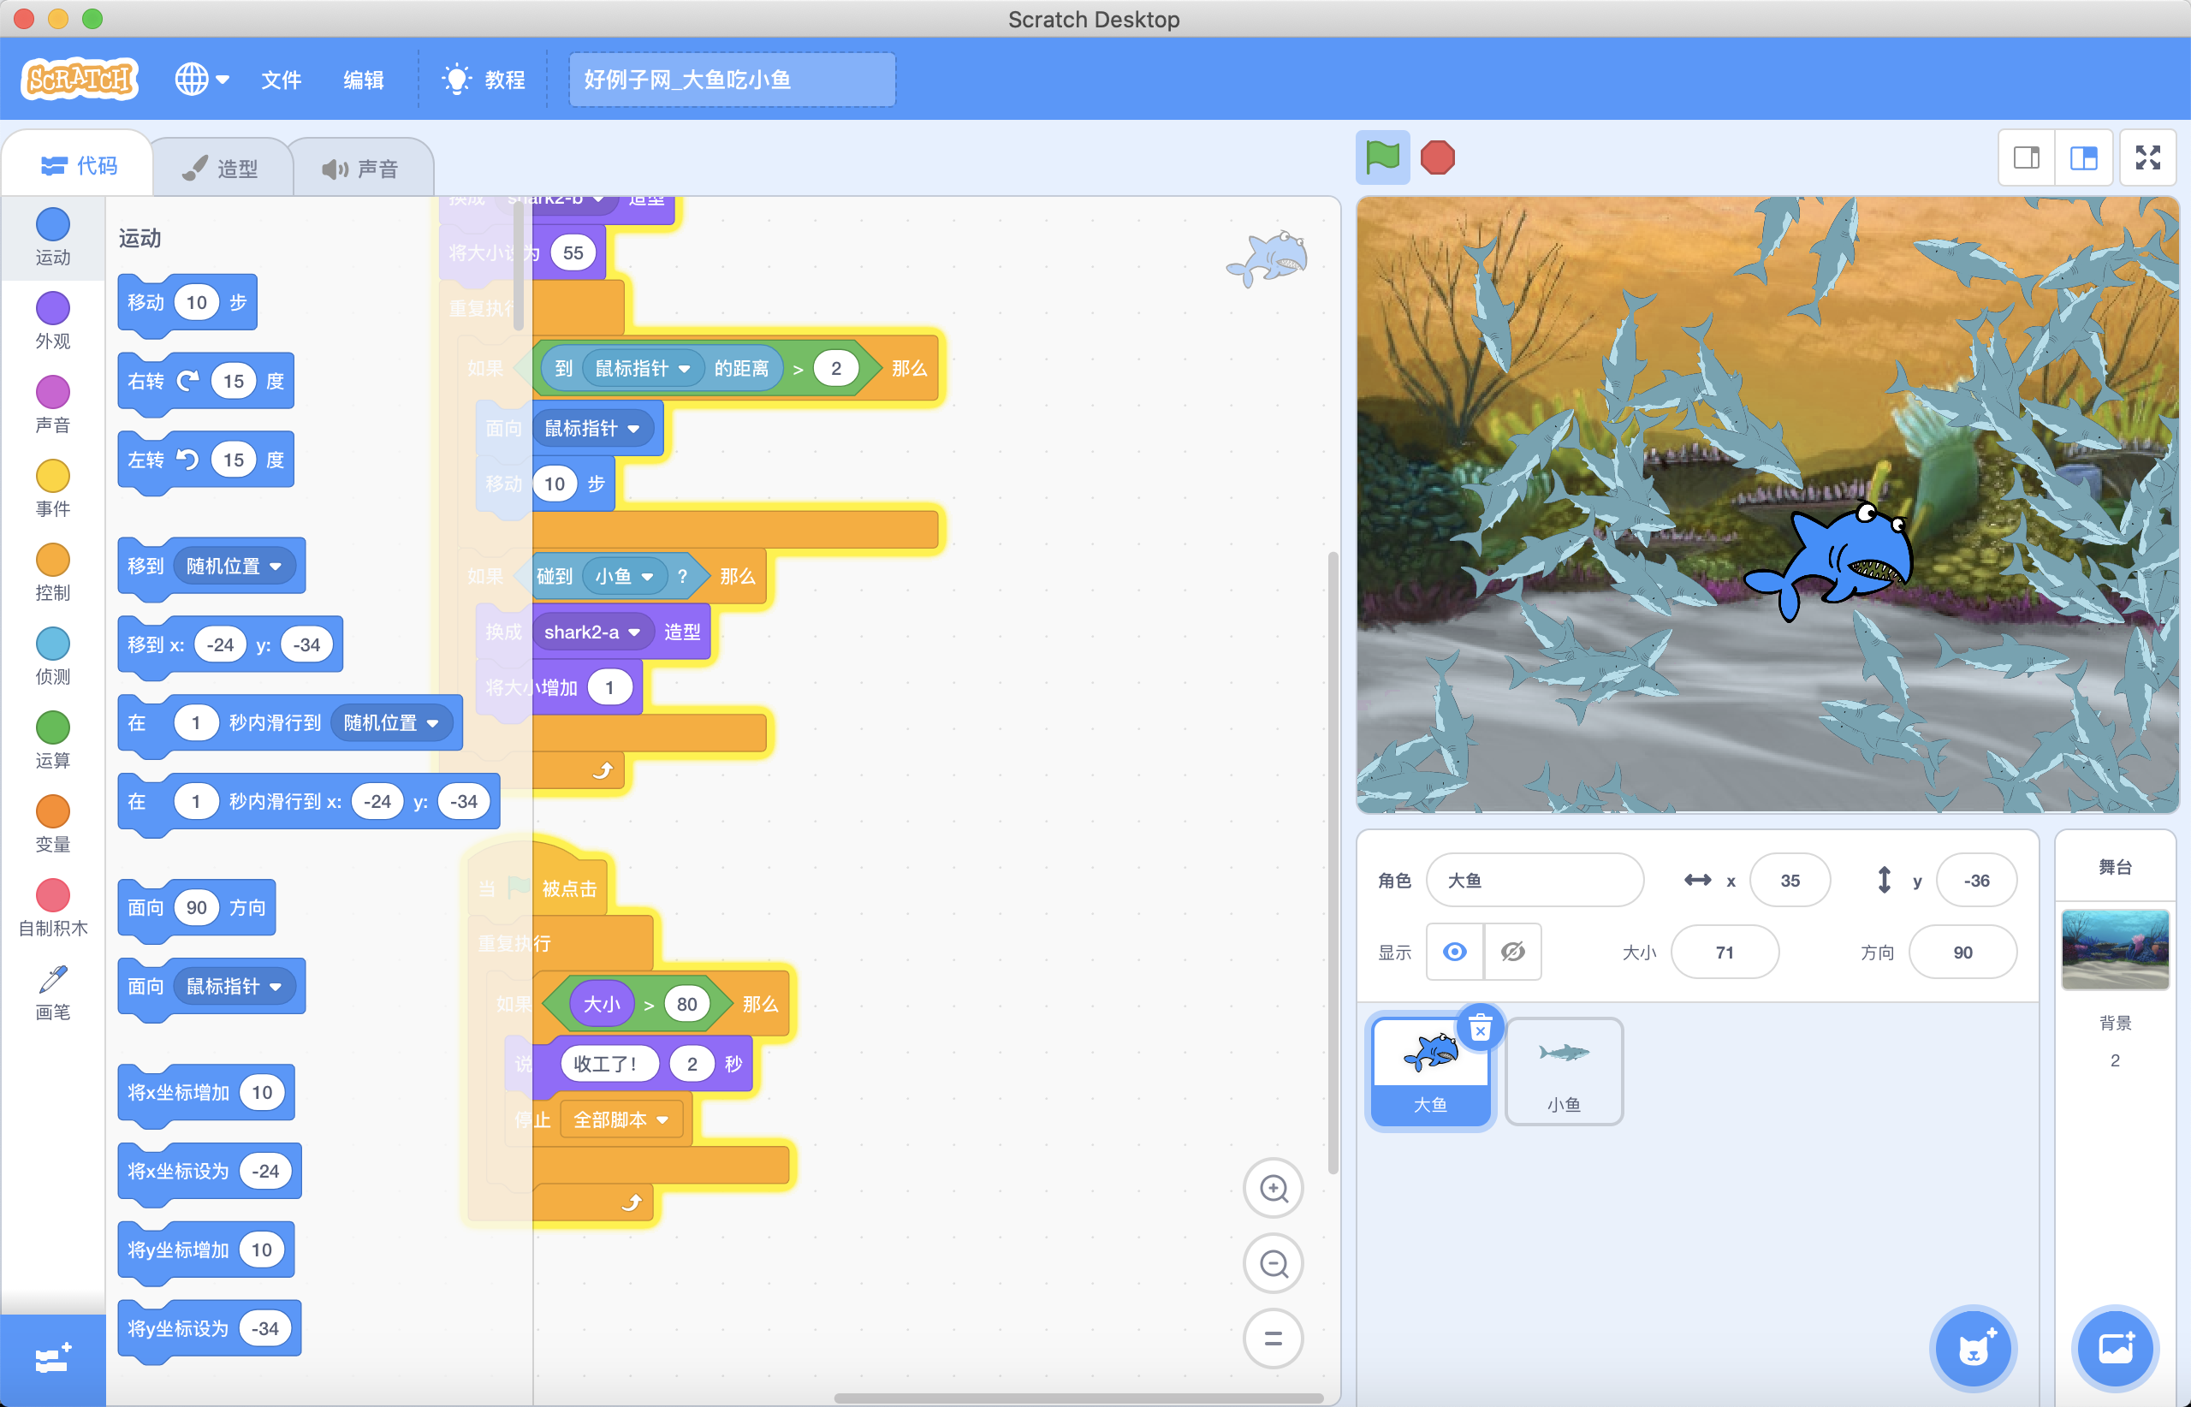Open the 教程 tutorials lightbulb
Viewport: 2191px width, 1407px height.
[484, 80]
